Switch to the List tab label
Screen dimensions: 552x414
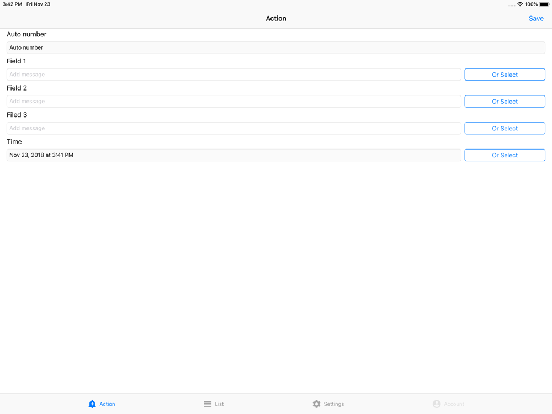pyautogui.click(x=219, y=404)
